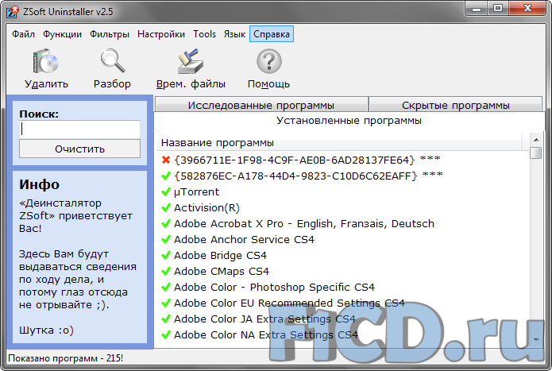The width and height of the screenshot is (552, 371).
Task: Maximize the ZSoft Uninstaller window
Action: point(498,8)
